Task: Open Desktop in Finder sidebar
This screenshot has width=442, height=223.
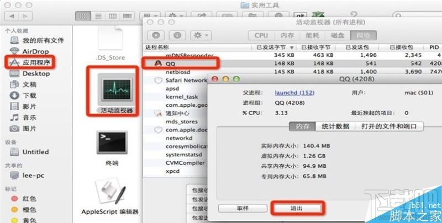Action: click(x=30, y=74)
